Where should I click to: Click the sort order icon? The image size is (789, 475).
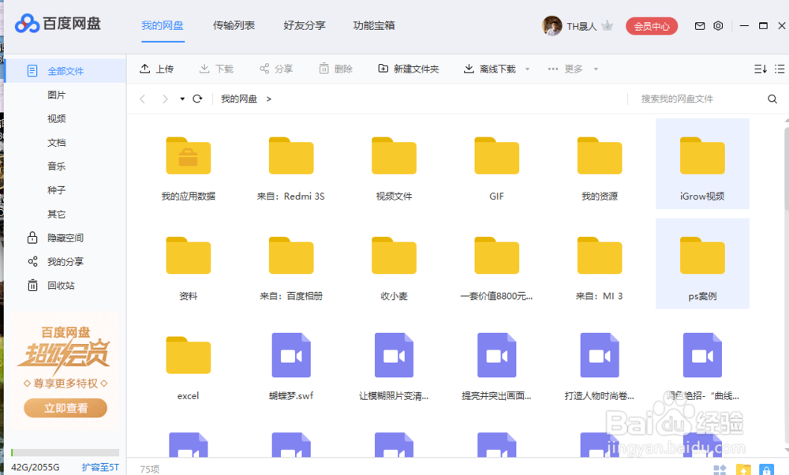tap(761, 69)
